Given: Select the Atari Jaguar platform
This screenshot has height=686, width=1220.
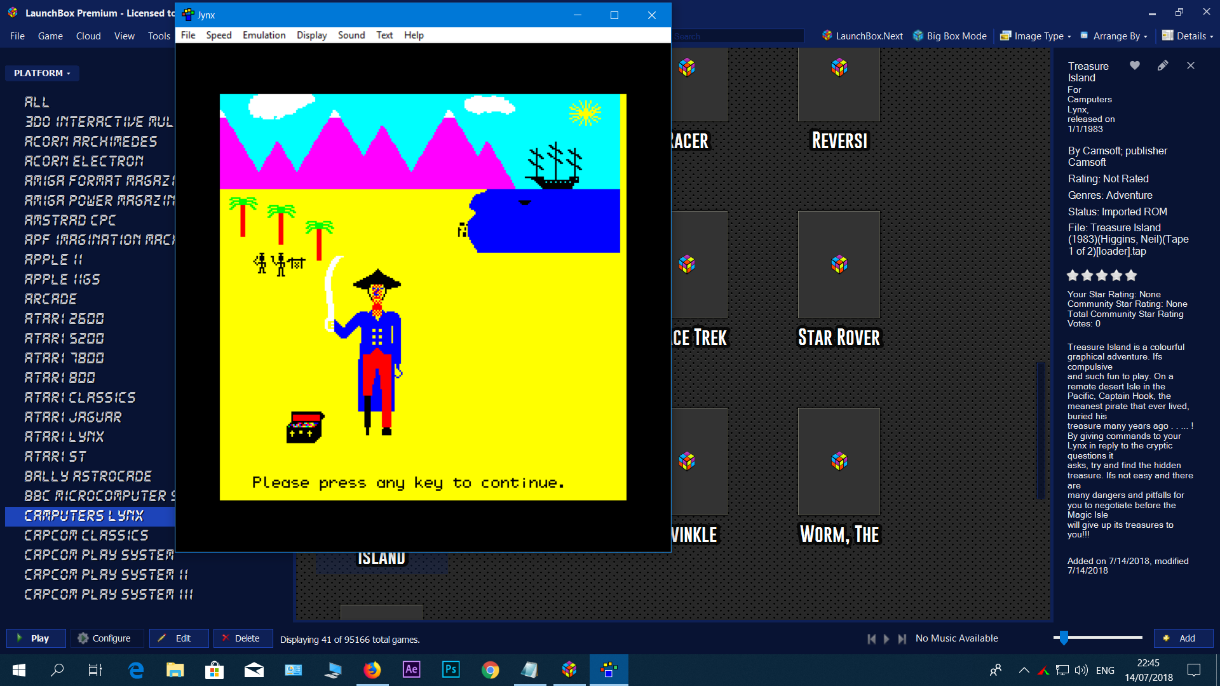Looking at the screenshot, I should tap(73, 417).
